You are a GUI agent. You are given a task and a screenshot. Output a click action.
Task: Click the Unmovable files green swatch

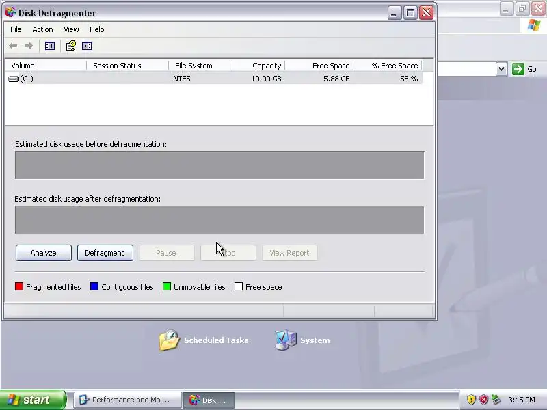[167, 286]
